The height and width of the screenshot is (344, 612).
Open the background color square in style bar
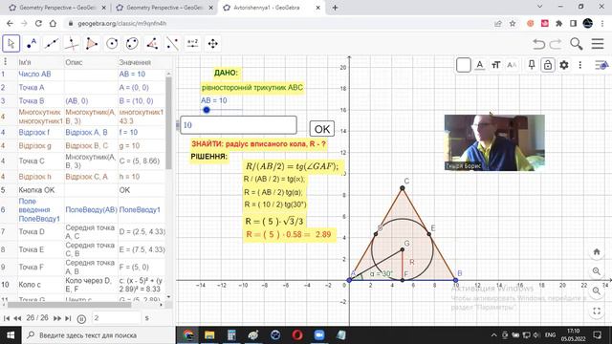pyautogui.click(x=463, y=65)
